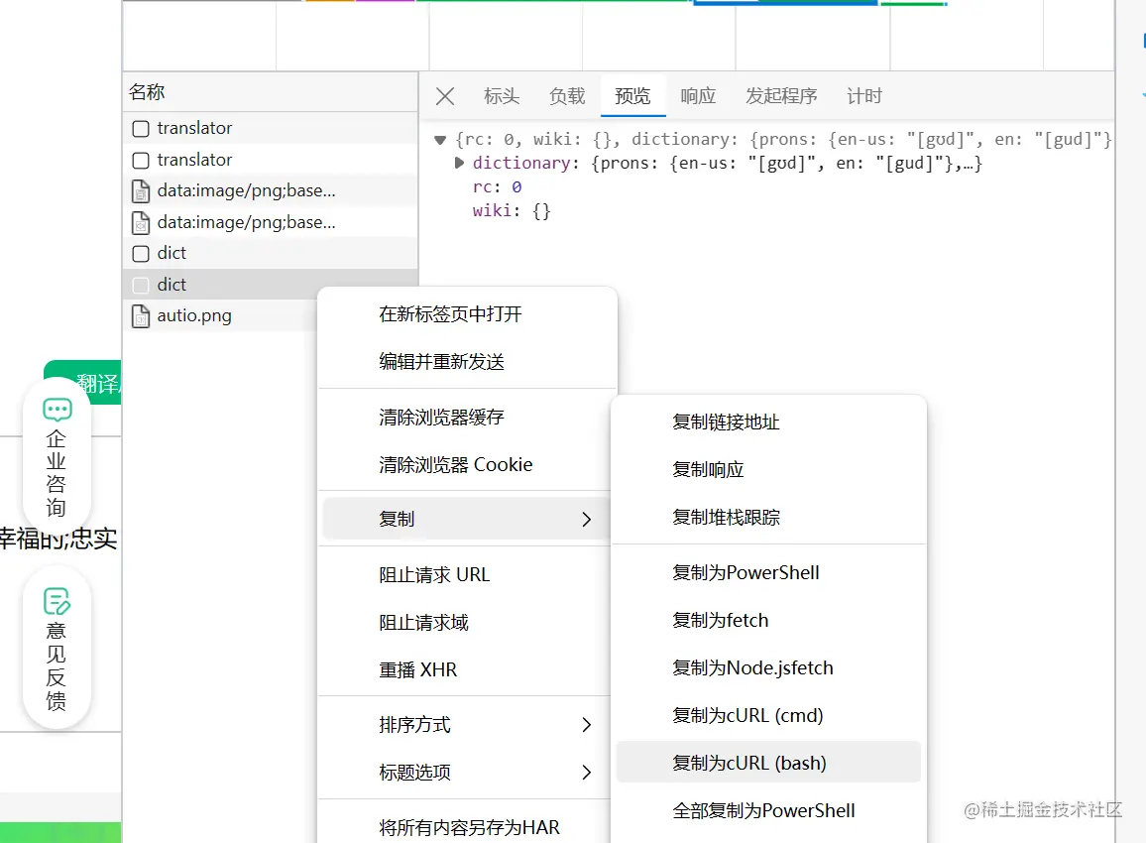1146x843 pixels.
Task: Open the 复制 submenu arrow
Action: pyautogui.click(x=586, y=519)
